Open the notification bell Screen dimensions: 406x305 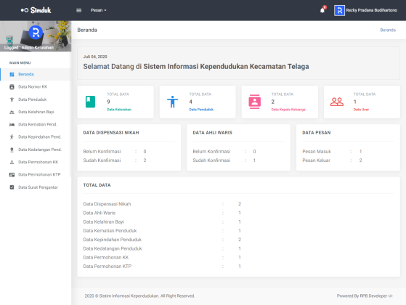pos(322,10)
